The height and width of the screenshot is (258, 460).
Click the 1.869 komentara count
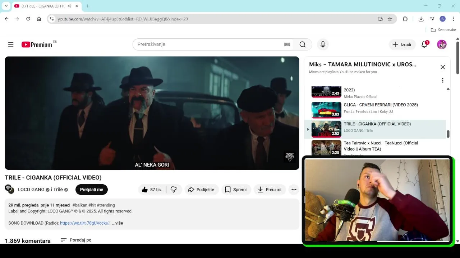pyautogui.click(x=28, y=241)
